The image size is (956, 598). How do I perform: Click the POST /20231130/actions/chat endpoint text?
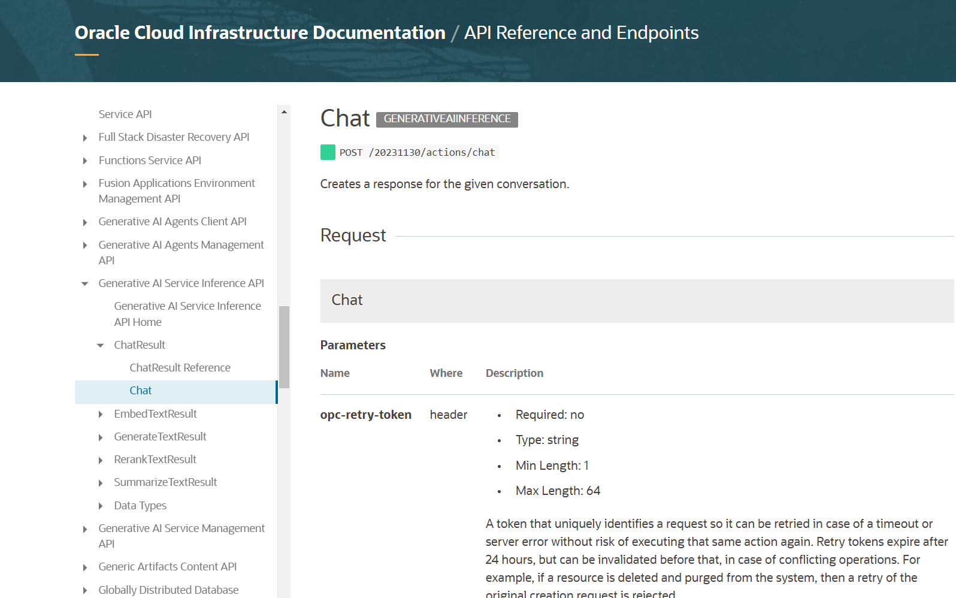pyautogui.click(x=418, y=152)
